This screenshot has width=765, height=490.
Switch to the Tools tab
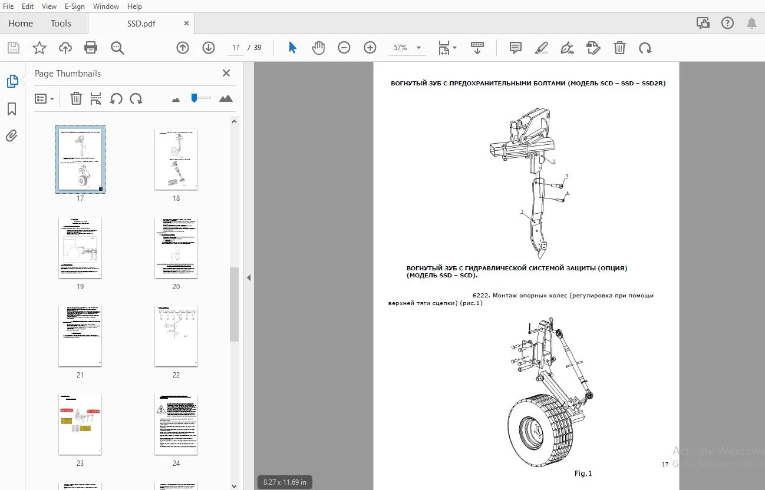61,24
